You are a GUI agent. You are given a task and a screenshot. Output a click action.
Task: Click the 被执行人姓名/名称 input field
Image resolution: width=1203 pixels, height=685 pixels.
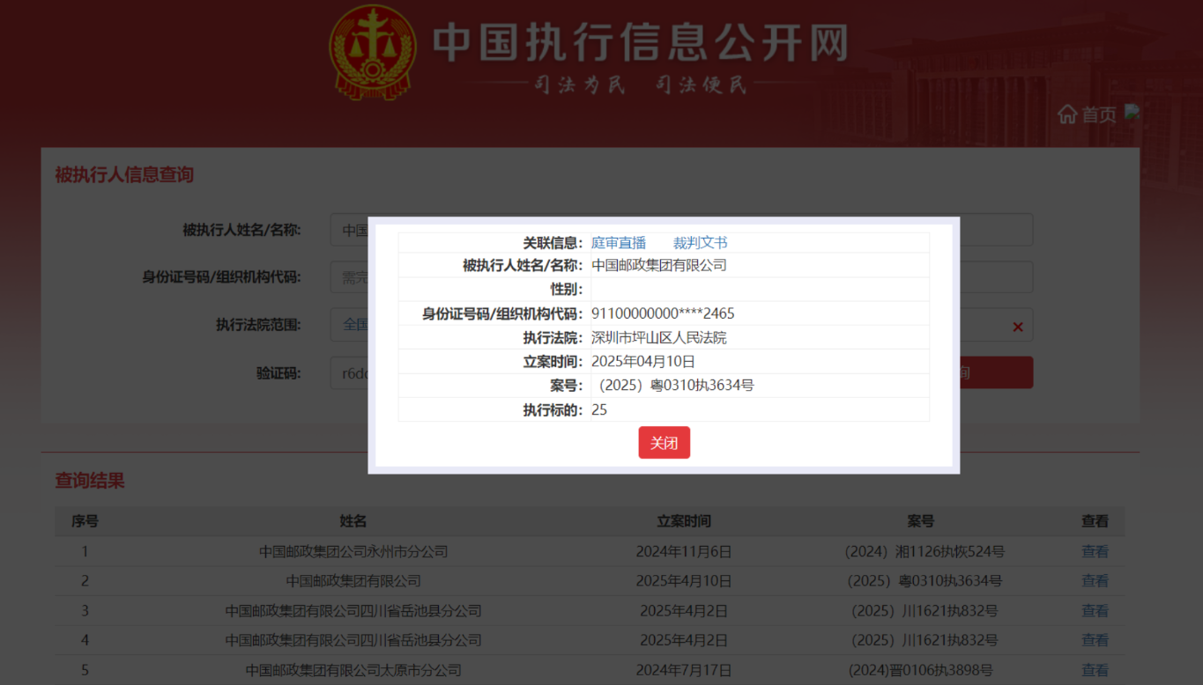coord(681,230)
